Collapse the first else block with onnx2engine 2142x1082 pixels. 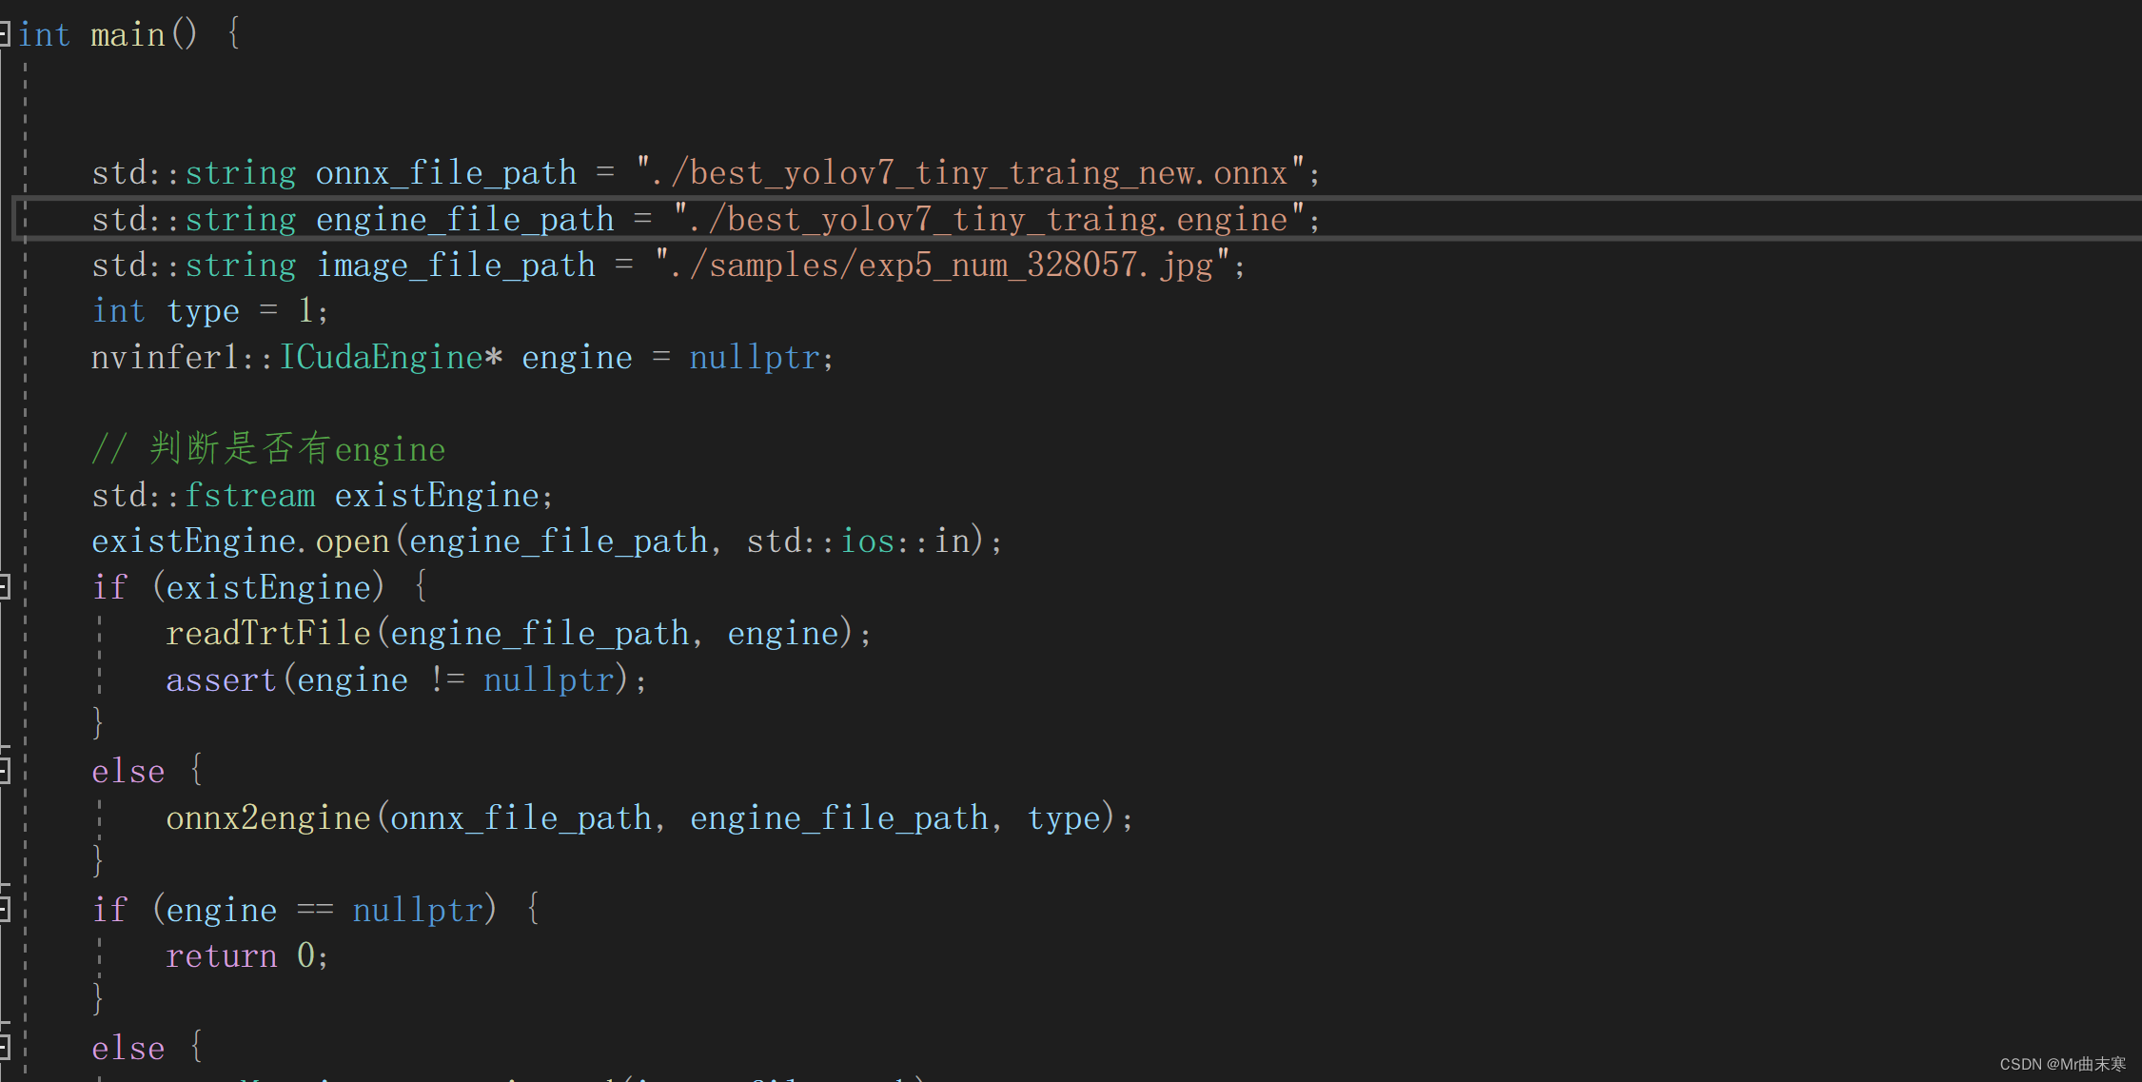pyautogui.click(x=4, y=771)
